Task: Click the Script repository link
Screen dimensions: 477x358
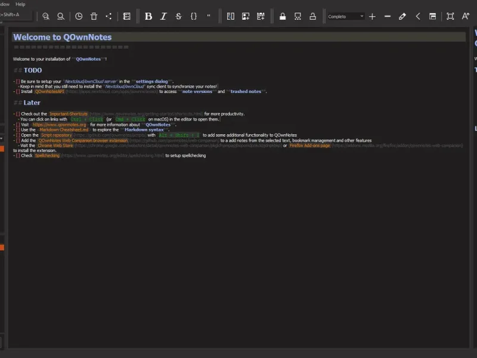Action: tap(56, 135)
